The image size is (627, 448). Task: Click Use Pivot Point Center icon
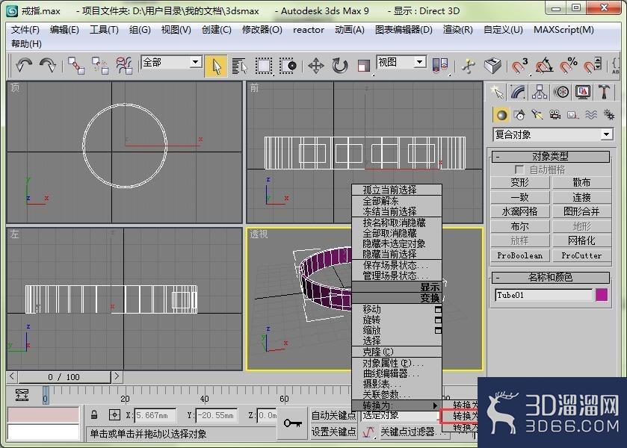click(440, 65)
